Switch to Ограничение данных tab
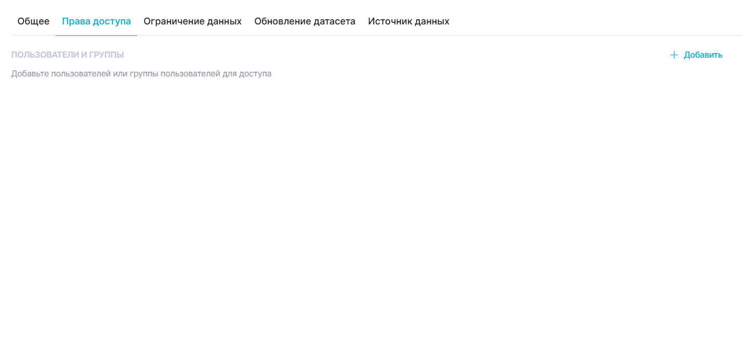 192,21
